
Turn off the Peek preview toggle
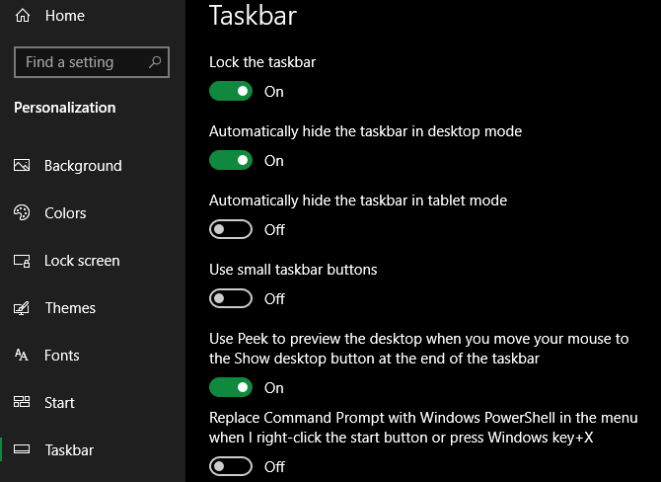click(x=231, y=388)
